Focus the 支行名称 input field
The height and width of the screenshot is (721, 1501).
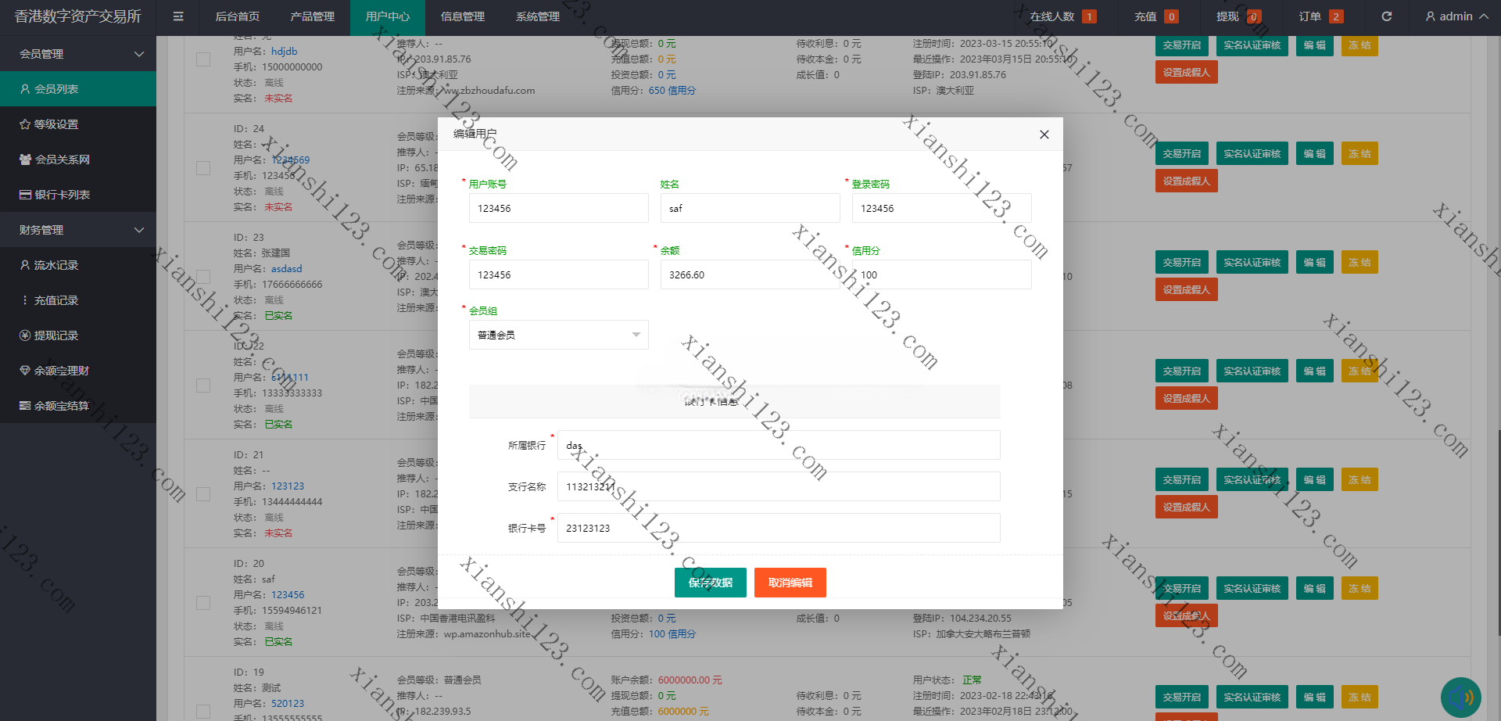[779, 486]
